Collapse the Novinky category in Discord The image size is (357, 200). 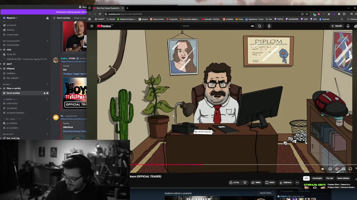pyautogui.click(x=7, y=84)
